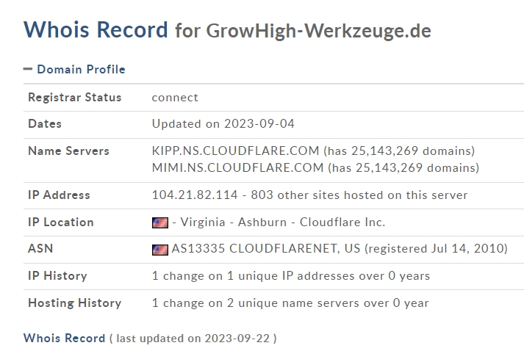Open MIMI.NS.CLOUDFLARE.COM name server link
This screenshot has width=524, height=351.
(x=237, y=167)
